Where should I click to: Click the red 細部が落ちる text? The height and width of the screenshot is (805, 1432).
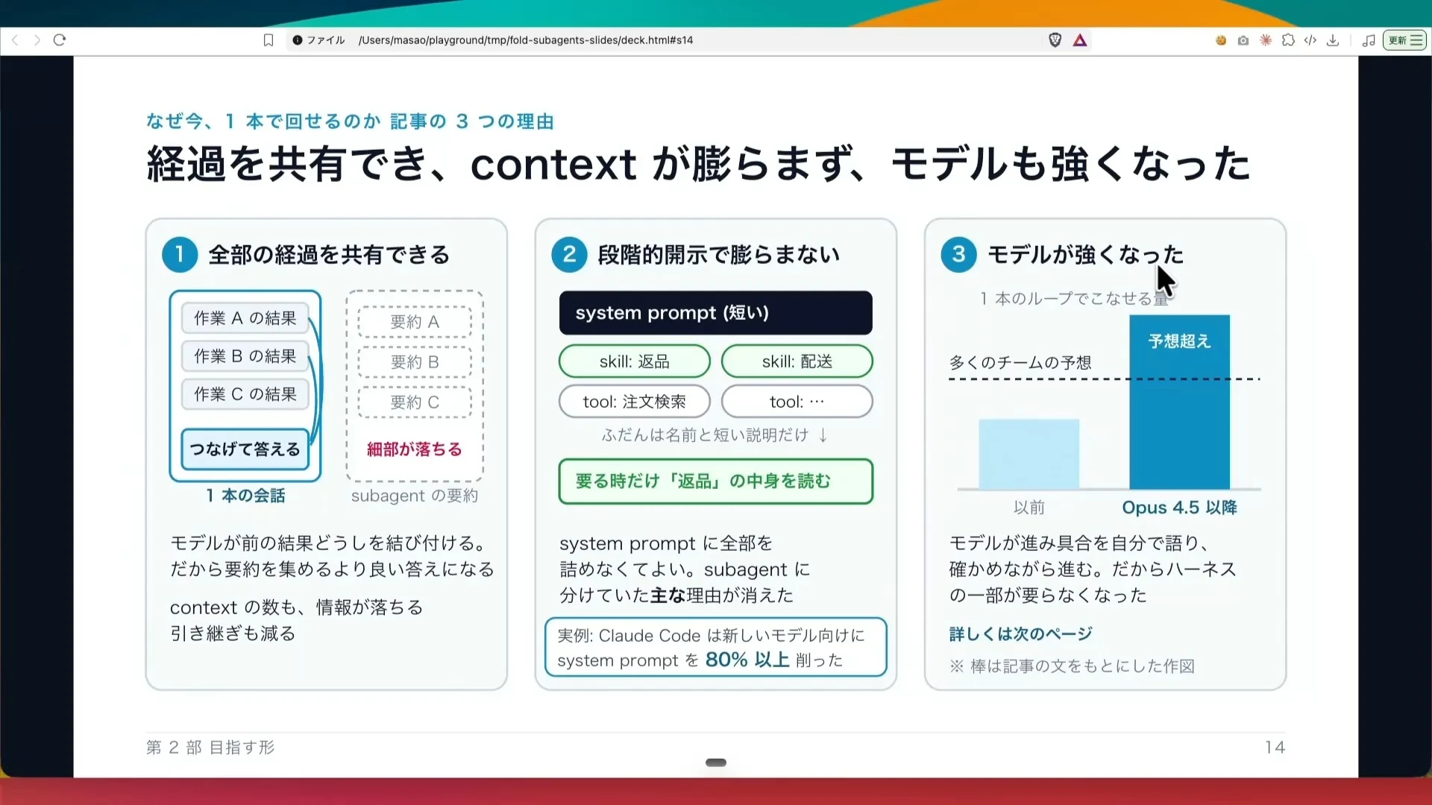[x=415, y=449]
